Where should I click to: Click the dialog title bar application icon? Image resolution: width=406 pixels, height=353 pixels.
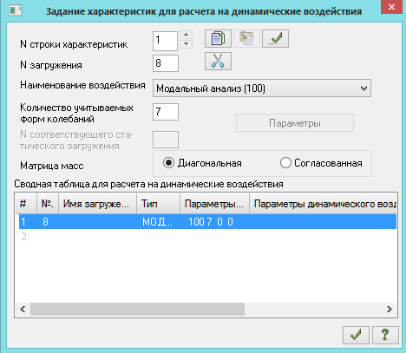tap(15, 10)
